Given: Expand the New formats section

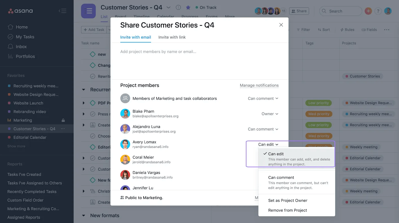Looking at the screenshot, I should [83, 215].
